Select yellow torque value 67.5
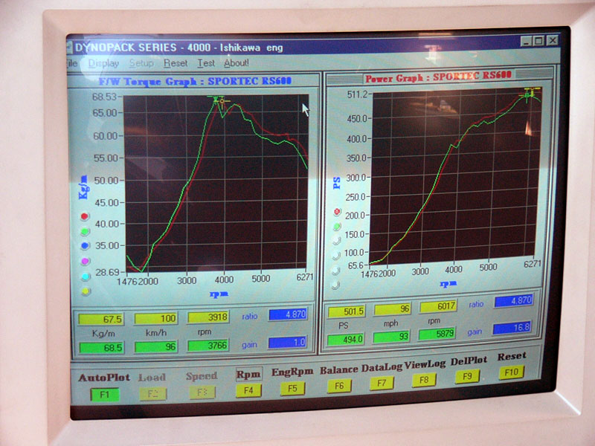The height and width of the screenshot is (446, 595). [101, 320]
